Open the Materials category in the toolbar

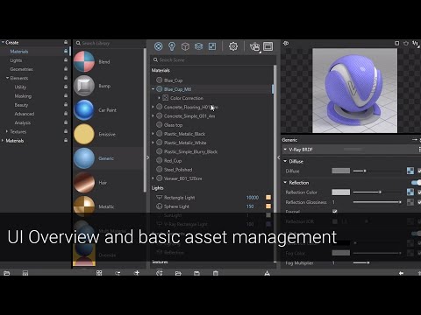click(158, 46)
